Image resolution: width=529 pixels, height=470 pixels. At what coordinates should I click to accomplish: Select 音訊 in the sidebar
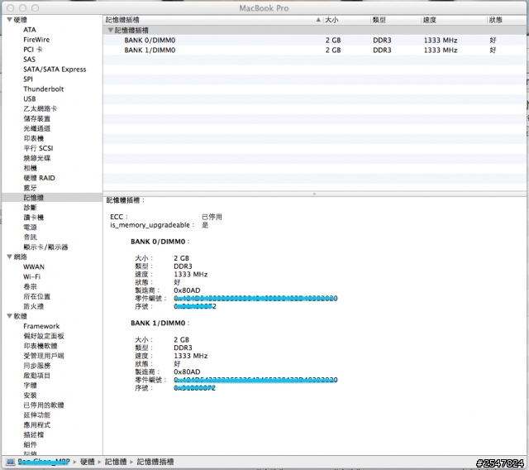(30, 237)
